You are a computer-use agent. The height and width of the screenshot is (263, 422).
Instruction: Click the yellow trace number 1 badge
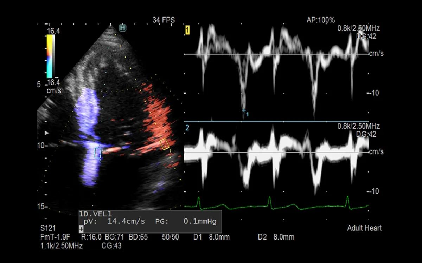(187, 31)
